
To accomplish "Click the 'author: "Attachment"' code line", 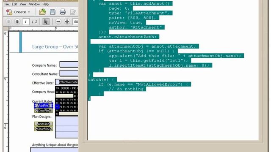I will (135, 27).
